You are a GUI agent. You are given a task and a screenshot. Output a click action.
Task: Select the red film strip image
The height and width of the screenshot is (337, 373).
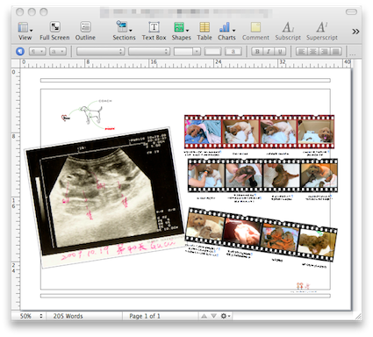coord(259,132)
